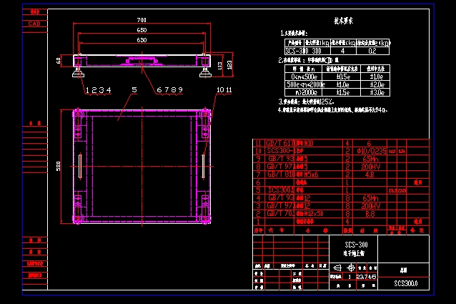This screenshot has height=304, width=456.
Task: Click the 630 dimension value
Action: click(x=142, y=40)
